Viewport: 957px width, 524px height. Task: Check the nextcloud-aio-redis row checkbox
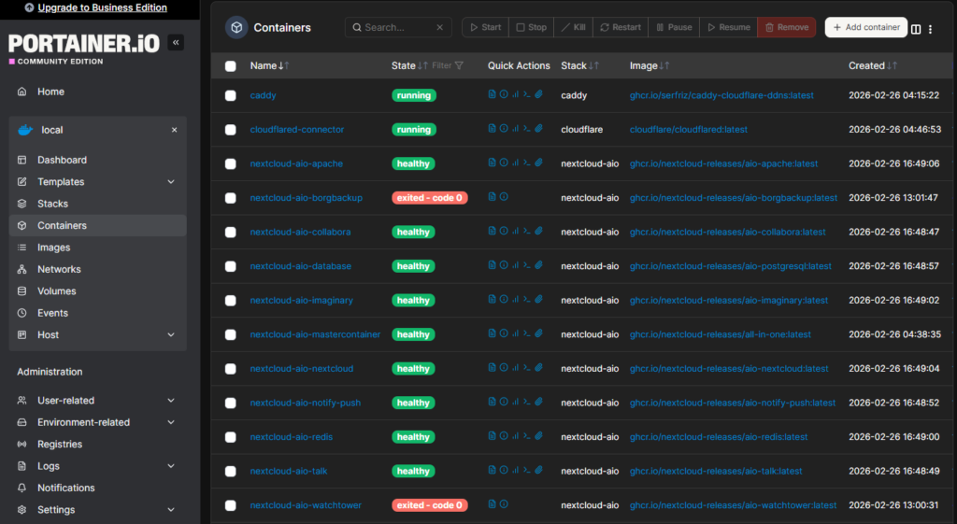[231, 437]
